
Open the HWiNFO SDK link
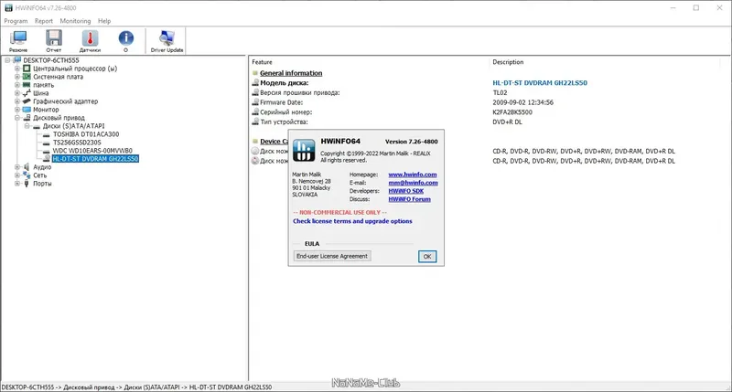406,191
